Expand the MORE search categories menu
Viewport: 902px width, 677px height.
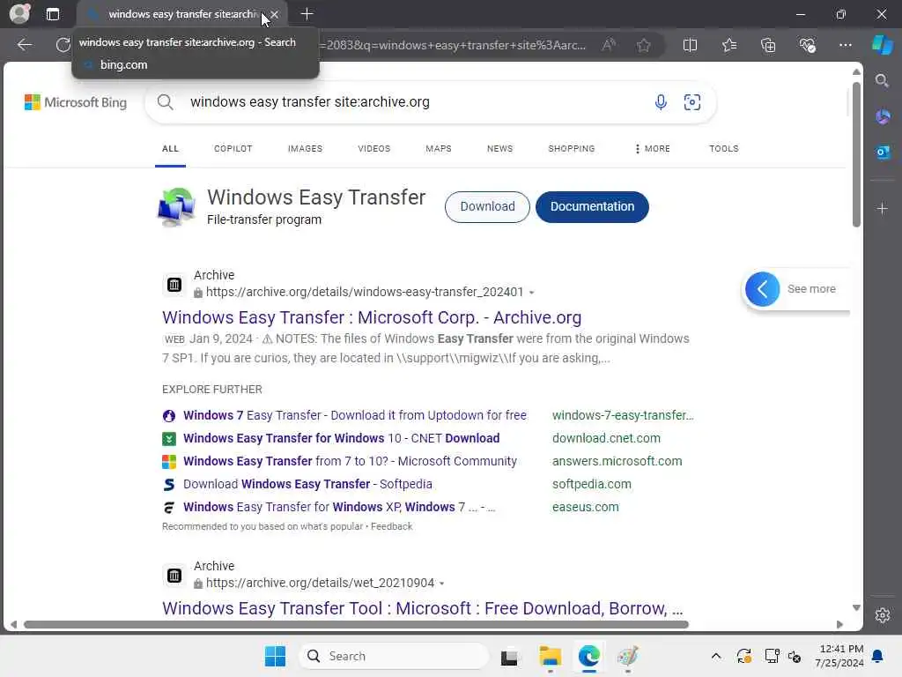[x=653, y=148]
